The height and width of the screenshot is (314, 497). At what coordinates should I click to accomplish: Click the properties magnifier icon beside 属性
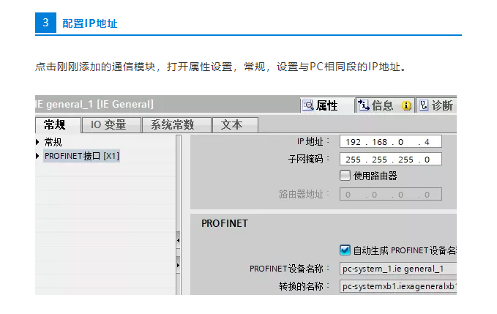(x=308, y=105)
